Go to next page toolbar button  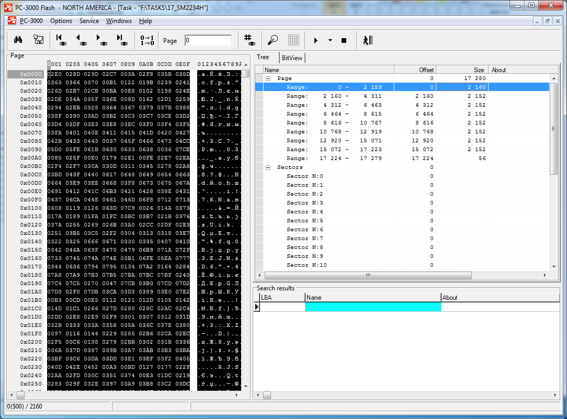tap(100, 40)
